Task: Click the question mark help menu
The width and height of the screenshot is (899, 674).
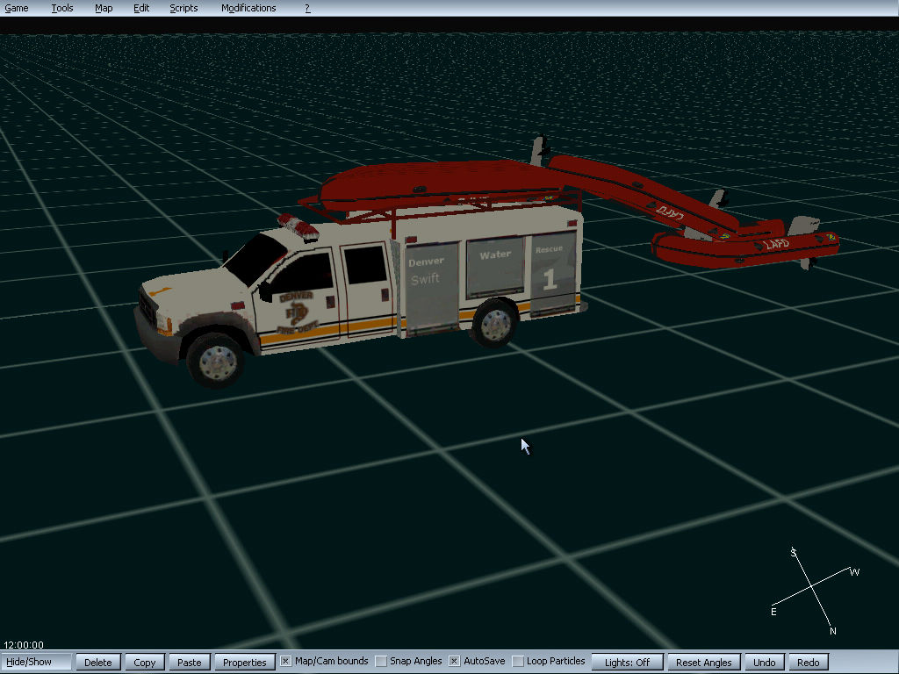Action: tap(307, 8)
